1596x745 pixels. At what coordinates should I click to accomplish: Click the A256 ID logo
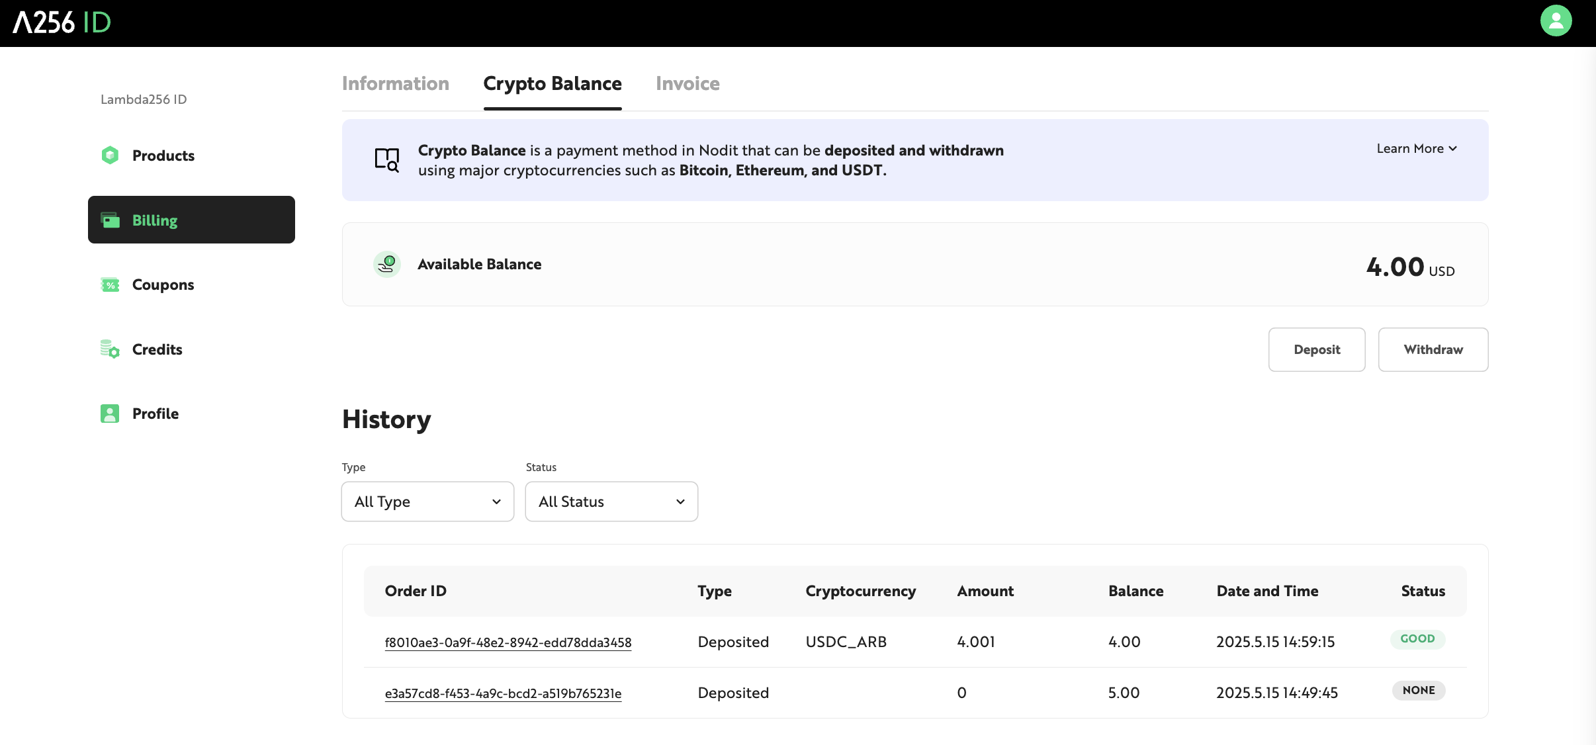click(x=62, y=22)
